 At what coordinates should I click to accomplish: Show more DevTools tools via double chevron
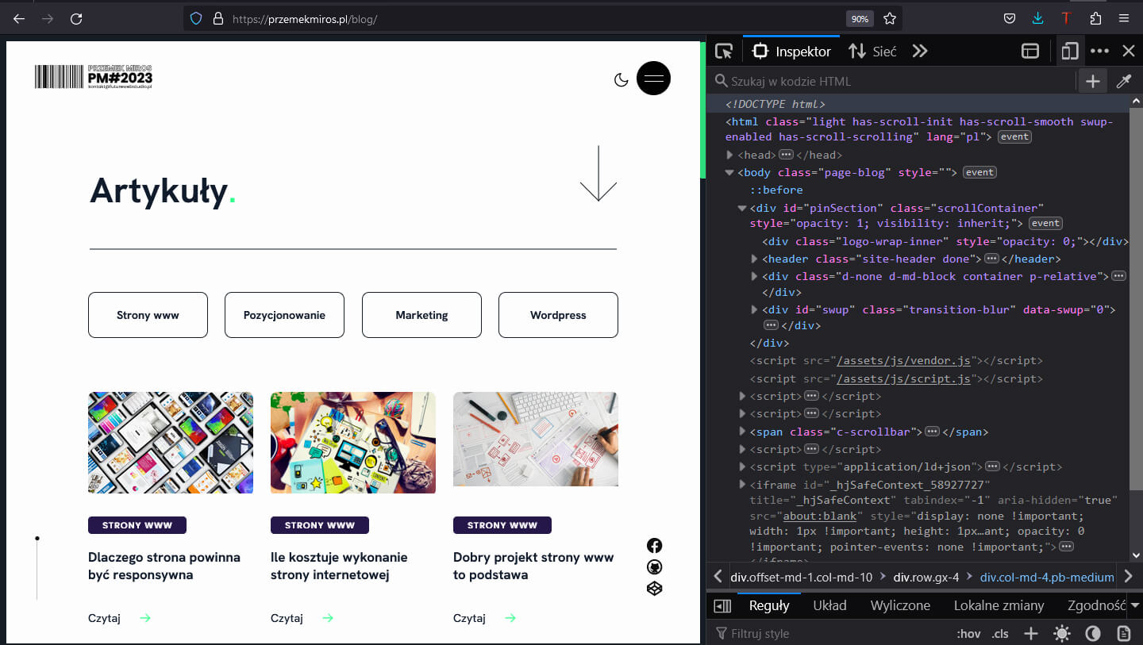pos(920,52)
